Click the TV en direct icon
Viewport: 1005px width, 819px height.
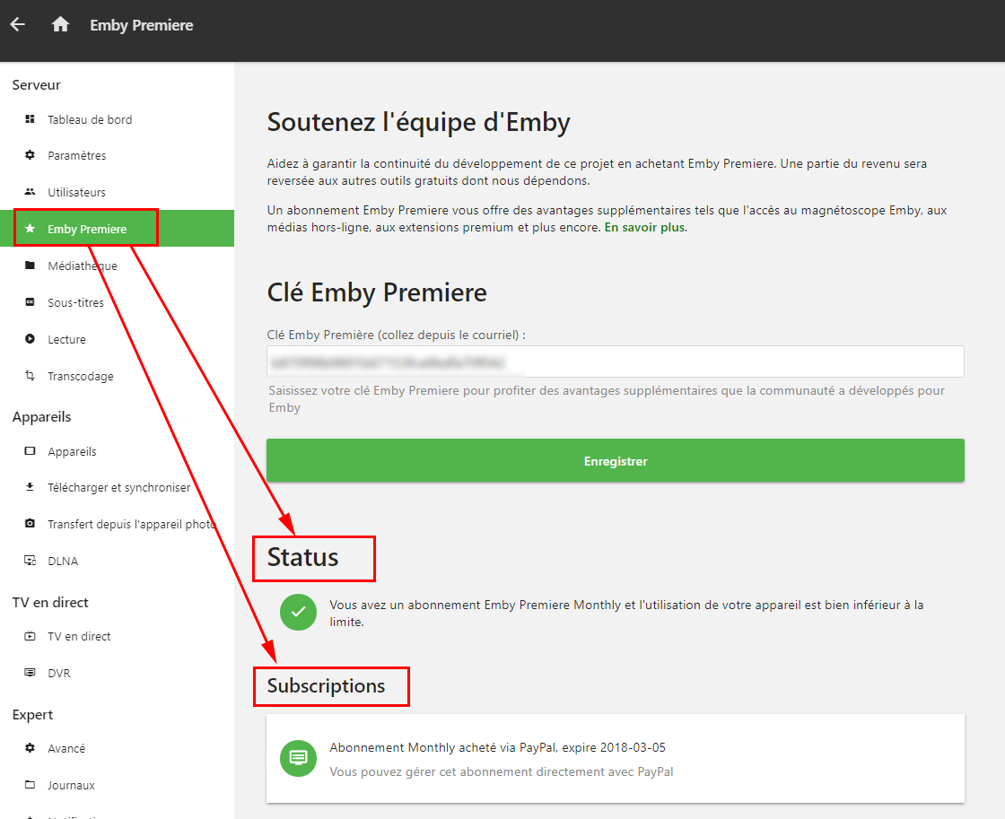click(x=30, y=636)
